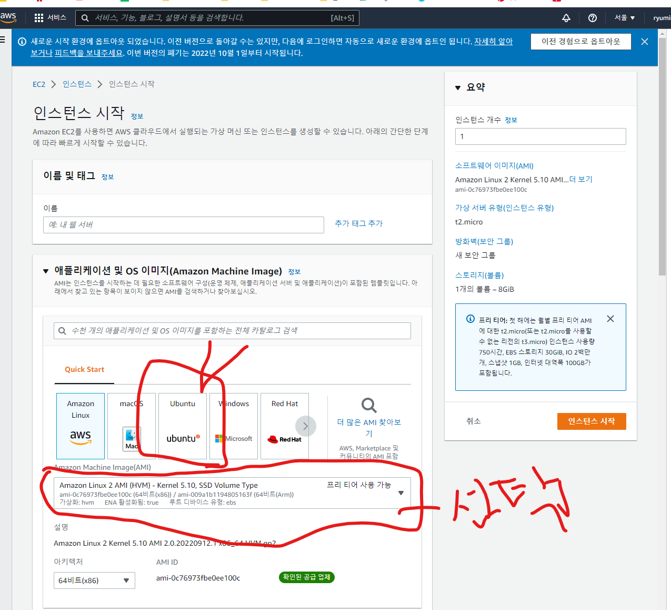Click 자세히 알아보거나 피드백 link in banner
671x610 pixels.
272,47
